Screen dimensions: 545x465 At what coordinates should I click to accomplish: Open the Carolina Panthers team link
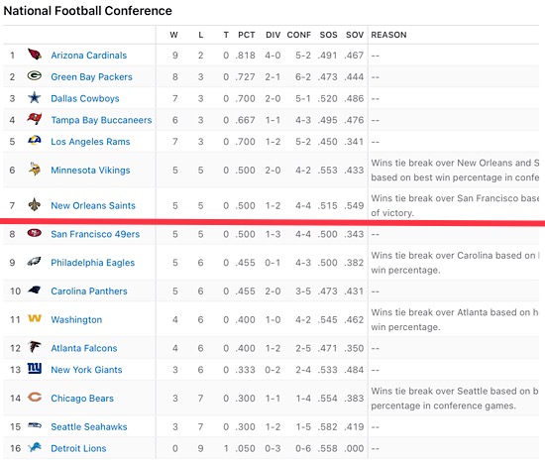point(89,291)
